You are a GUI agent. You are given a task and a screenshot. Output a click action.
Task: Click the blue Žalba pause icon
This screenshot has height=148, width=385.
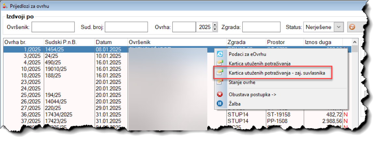[220, 104]
